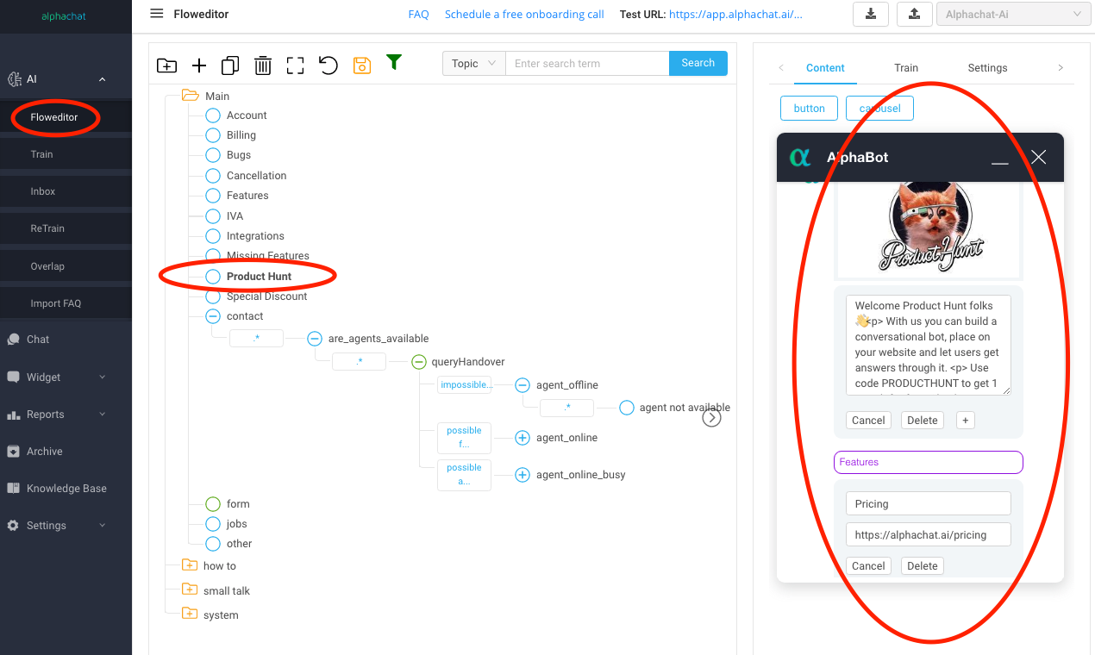This screenshot has height=655, width=1095.
Task: Add item with plus button beside Delete
Action: [x=965, y=421]
